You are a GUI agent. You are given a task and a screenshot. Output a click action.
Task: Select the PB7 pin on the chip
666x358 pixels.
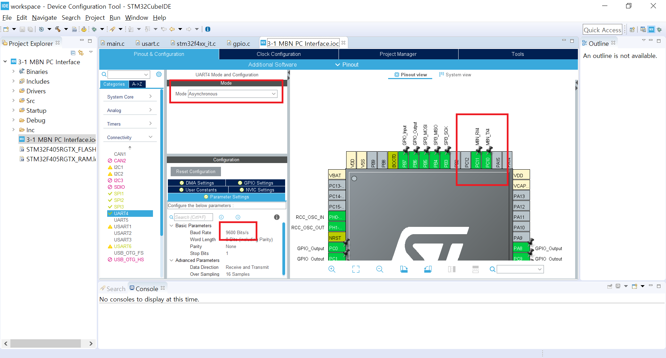tap(404, 161)
